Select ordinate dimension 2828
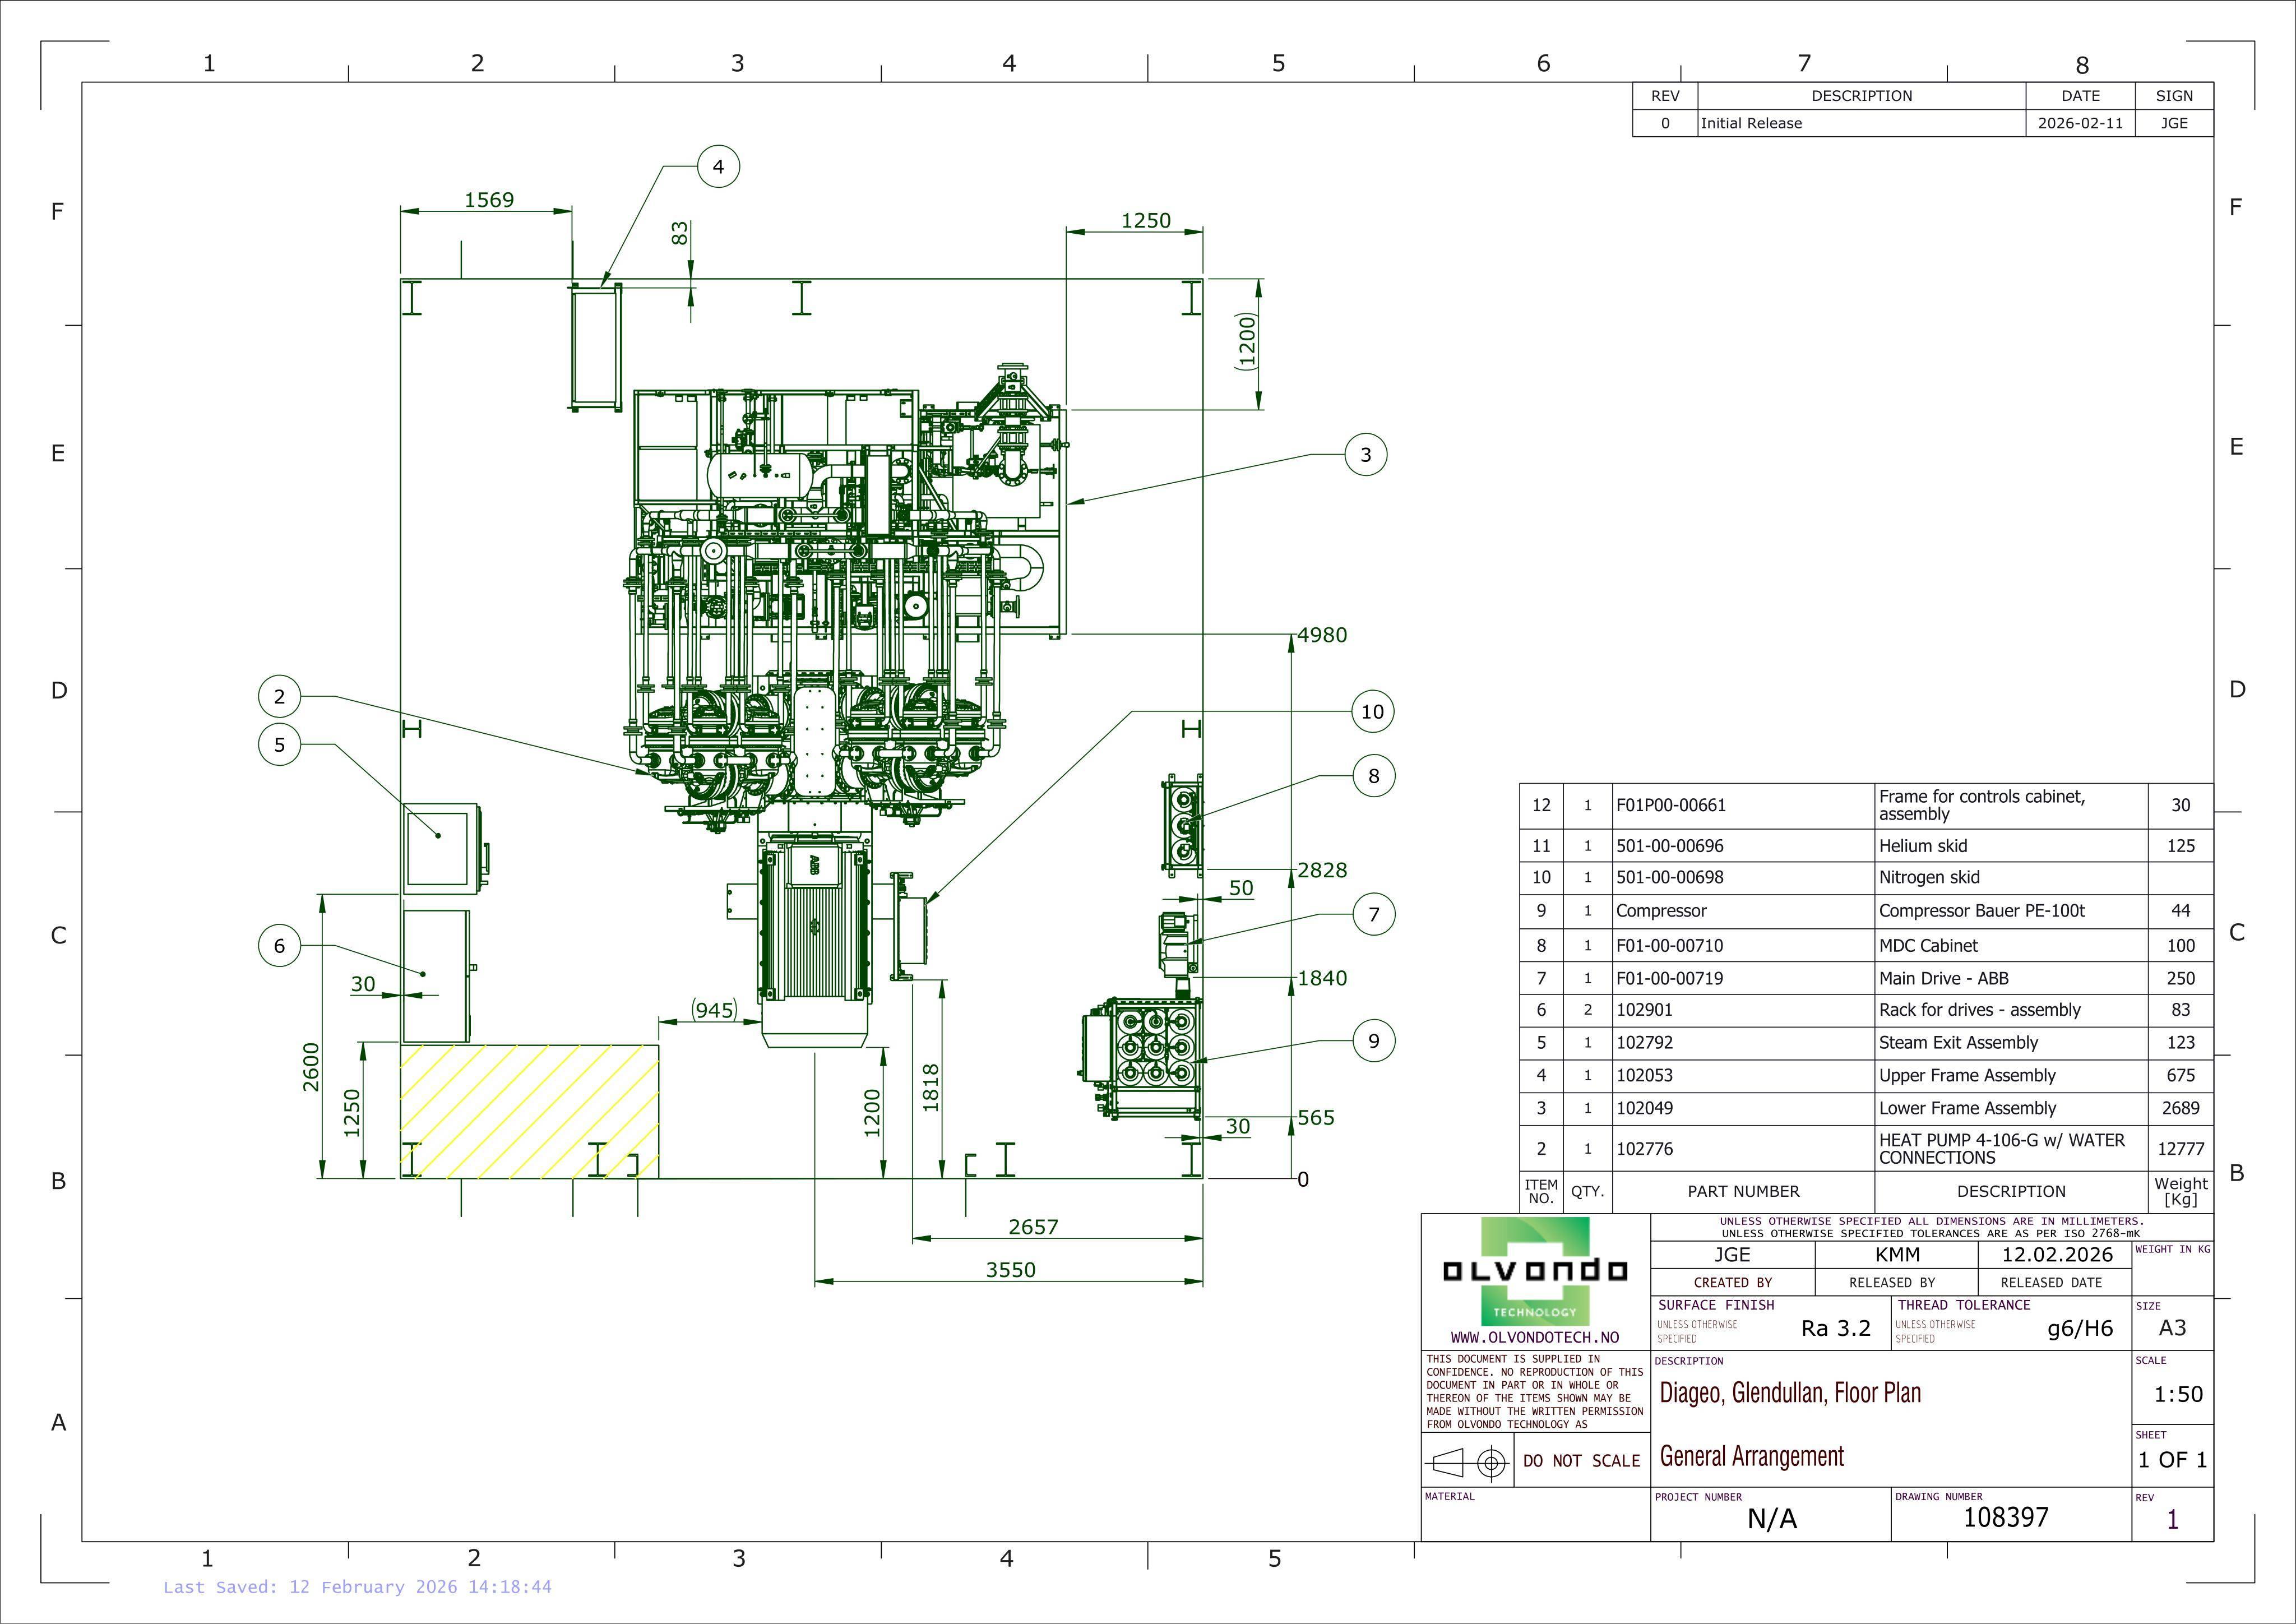Viewport: 2296px width, 1624px height. pyautogui.click(x=1322, y=870)
